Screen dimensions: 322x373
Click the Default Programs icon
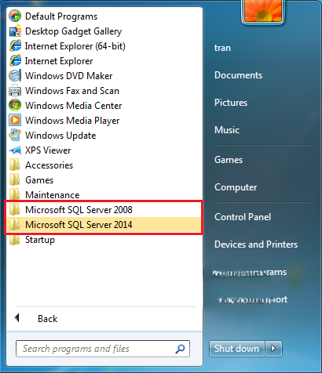point(15,16)
